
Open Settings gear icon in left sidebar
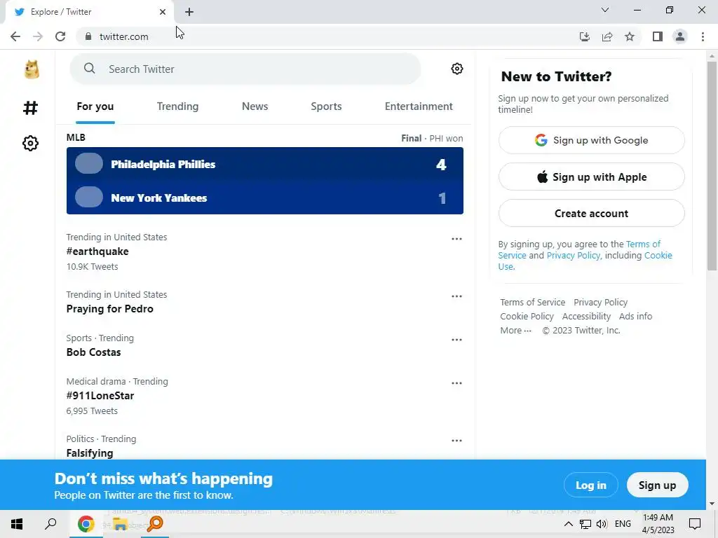[30, 143]
